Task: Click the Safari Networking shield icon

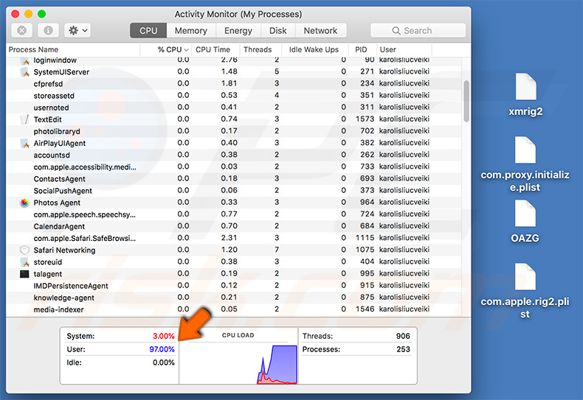Action: coord(24,250)
